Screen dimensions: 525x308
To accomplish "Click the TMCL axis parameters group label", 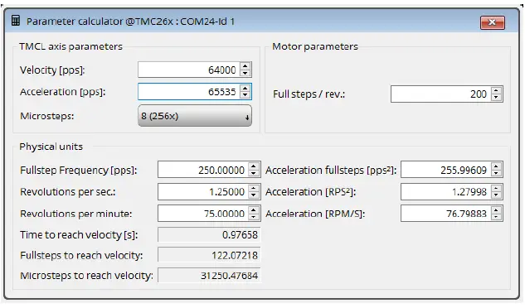I will point(71,46).
